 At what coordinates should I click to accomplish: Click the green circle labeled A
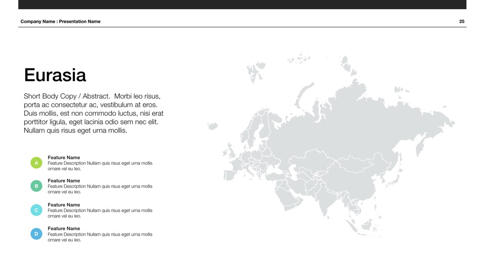point(36,163)
